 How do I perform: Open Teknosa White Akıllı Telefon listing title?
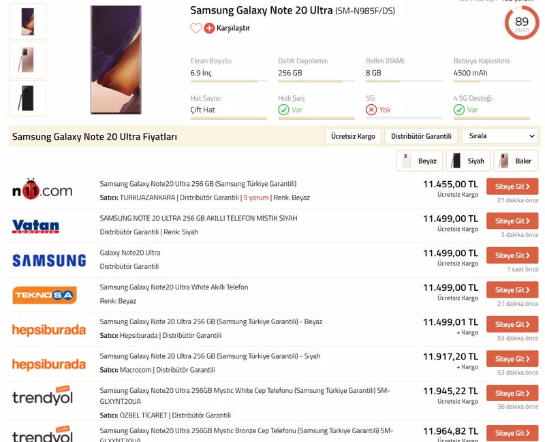point(174,287)
